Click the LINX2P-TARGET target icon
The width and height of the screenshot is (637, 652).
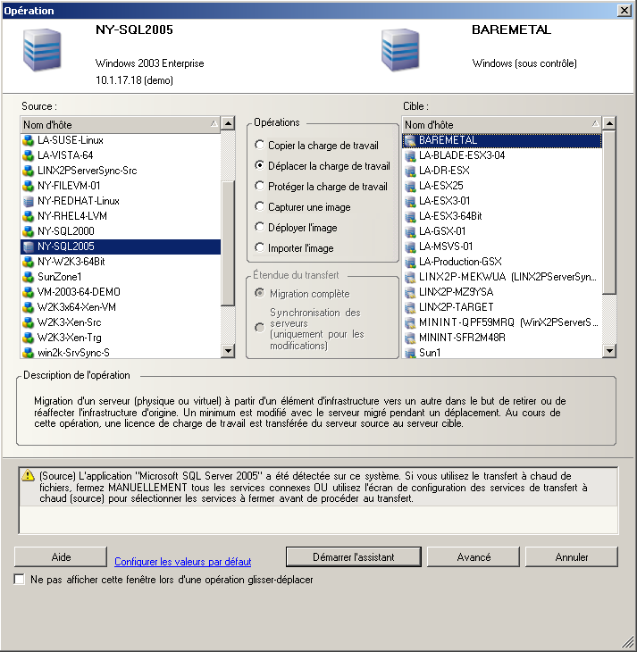pyautogui.click(x=410, y=308)
